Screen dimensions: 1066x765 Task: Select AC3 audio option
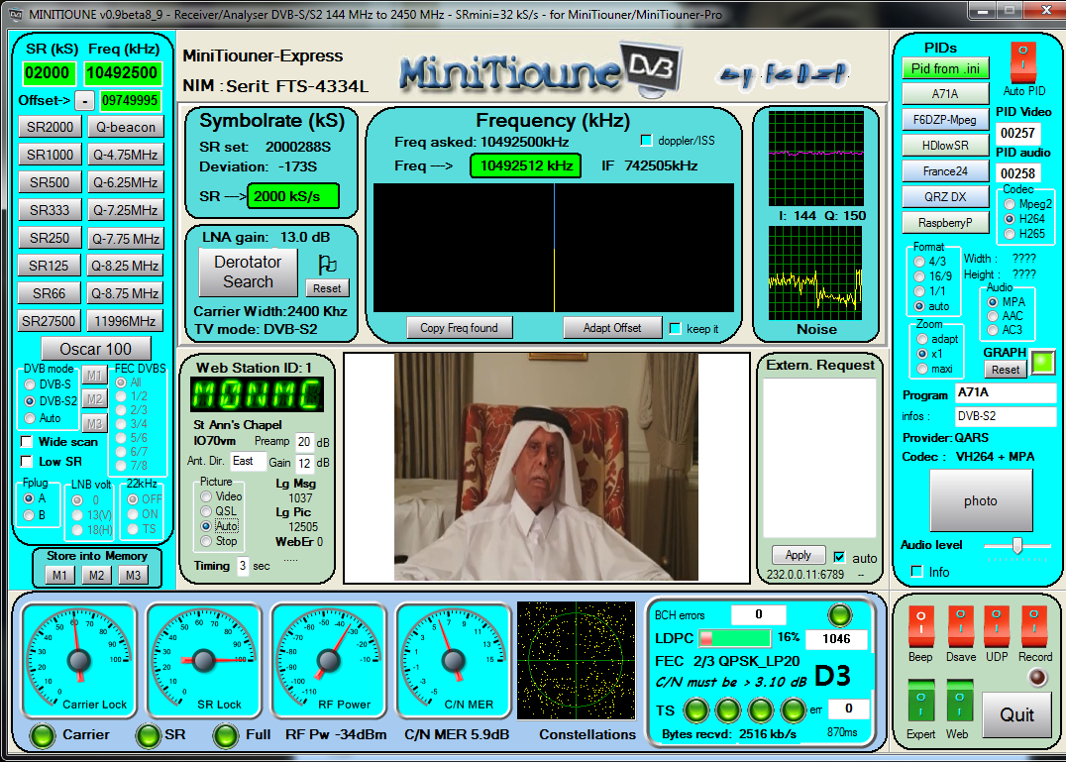click(x=993, y=330)
